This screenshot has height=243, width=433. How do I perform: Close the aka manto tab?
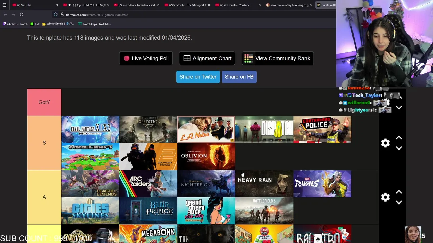(x=259, y=5)
